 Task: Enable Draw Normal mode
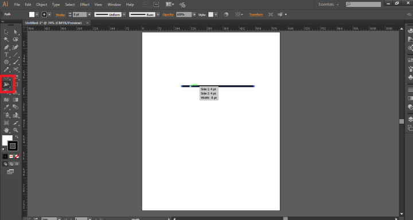(x=5, y=164)
